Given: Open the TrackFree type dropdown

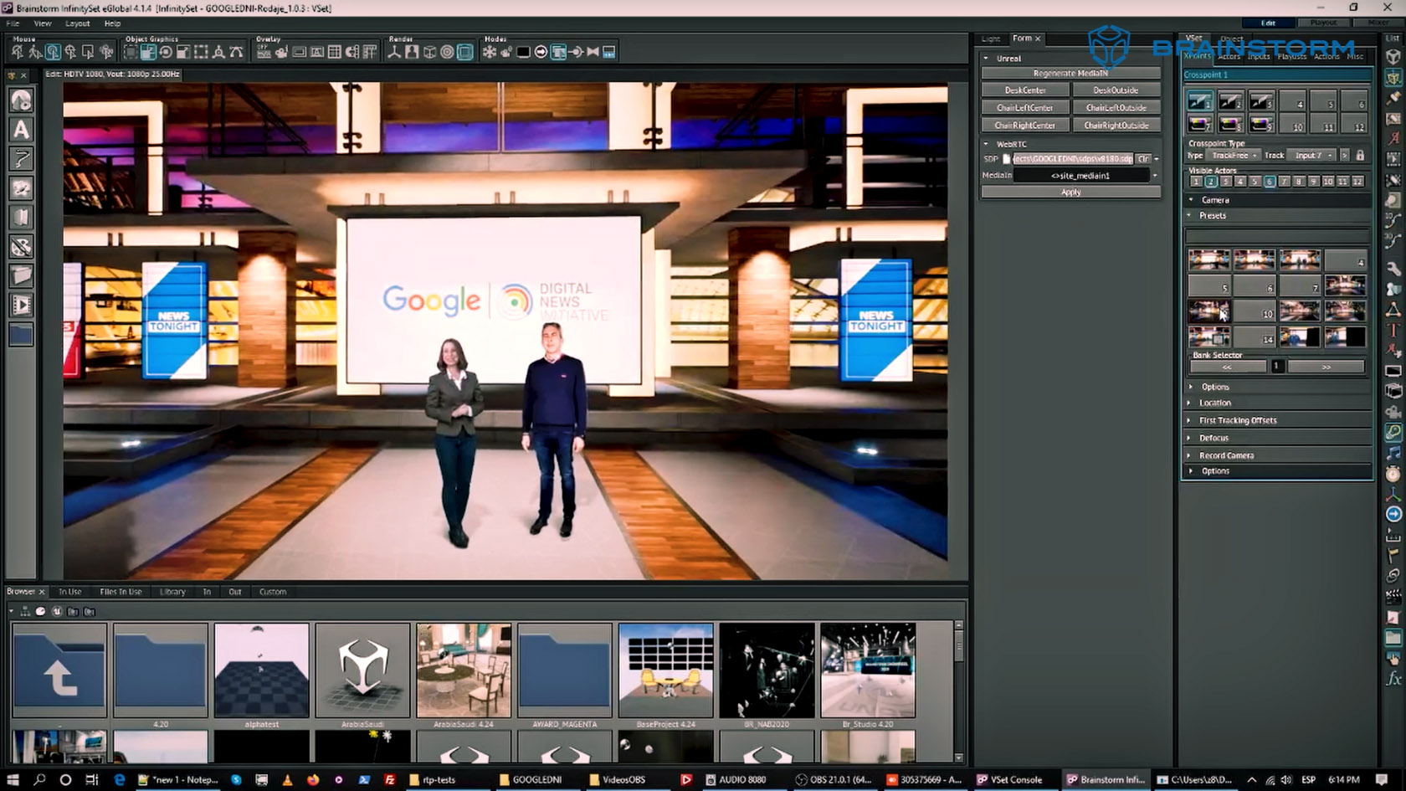Looking at the screenshot, I should click(1234, 156).
